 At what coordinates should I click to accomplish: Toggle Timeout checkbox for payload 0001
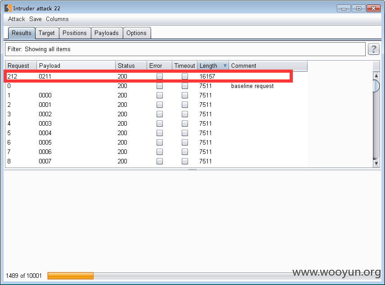coord(185,105)
